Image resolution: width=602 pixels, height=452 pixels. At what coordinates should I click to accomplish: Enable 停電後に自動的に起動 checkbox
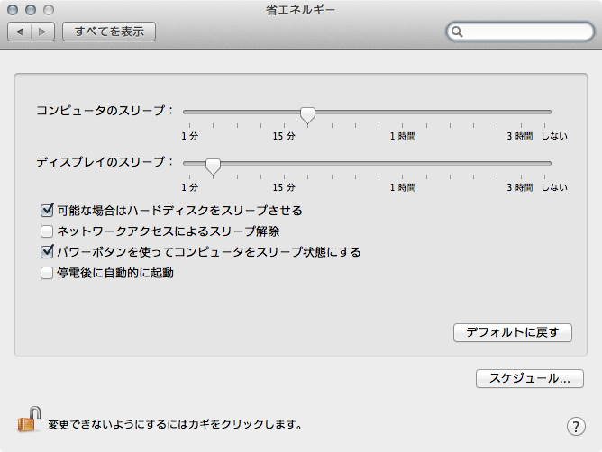47,273
